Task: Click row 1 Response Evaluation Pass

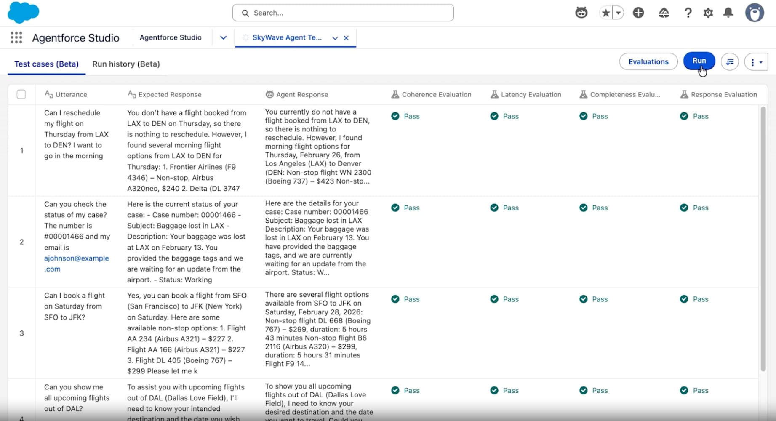Action: (x=694, y=116)
